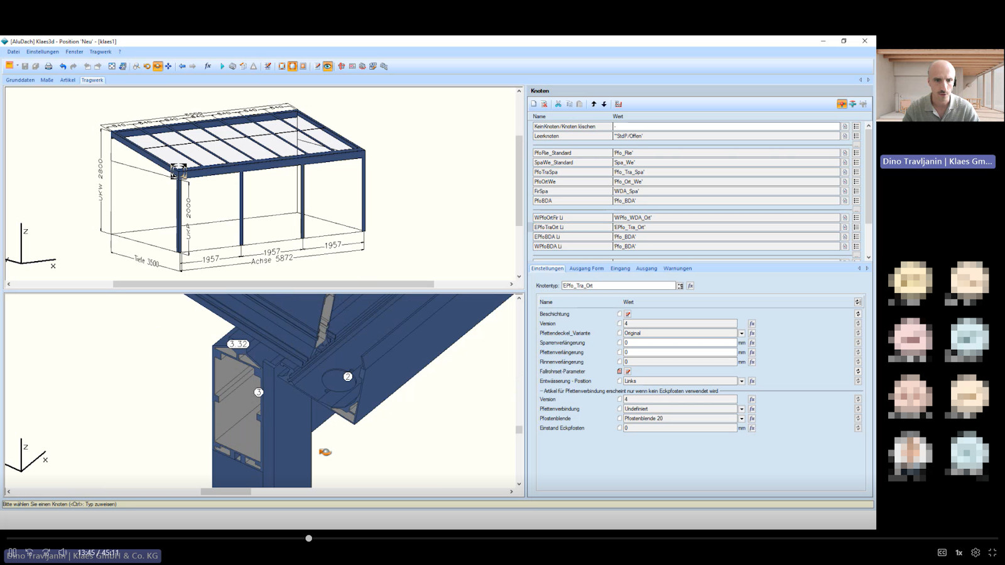
Task: Toggle checkbox beside Rinnenverlängerung
Action: point(619,362)
